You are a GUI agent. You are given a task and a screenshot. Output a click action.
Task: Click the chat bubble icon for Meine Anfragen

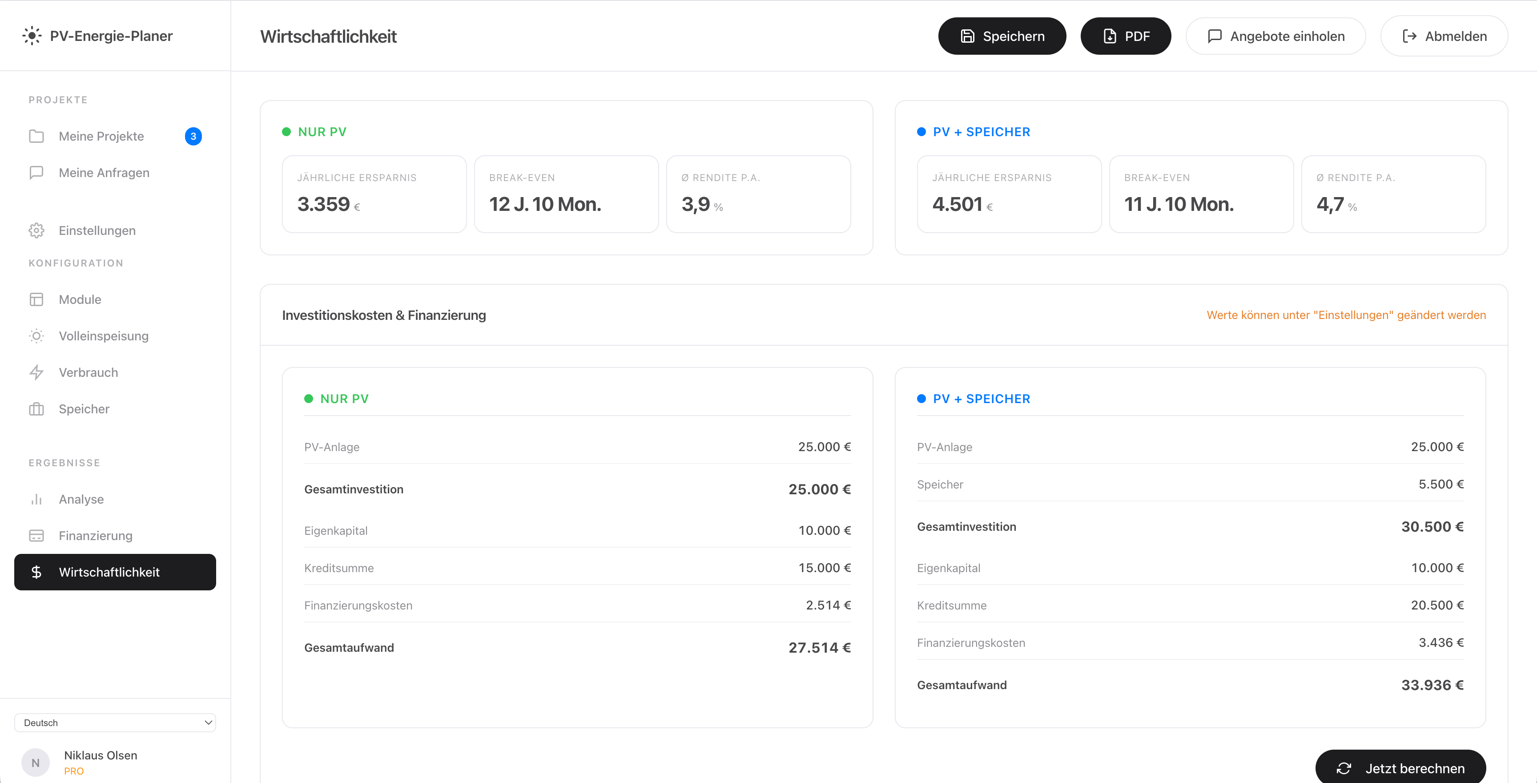point(36,173)
